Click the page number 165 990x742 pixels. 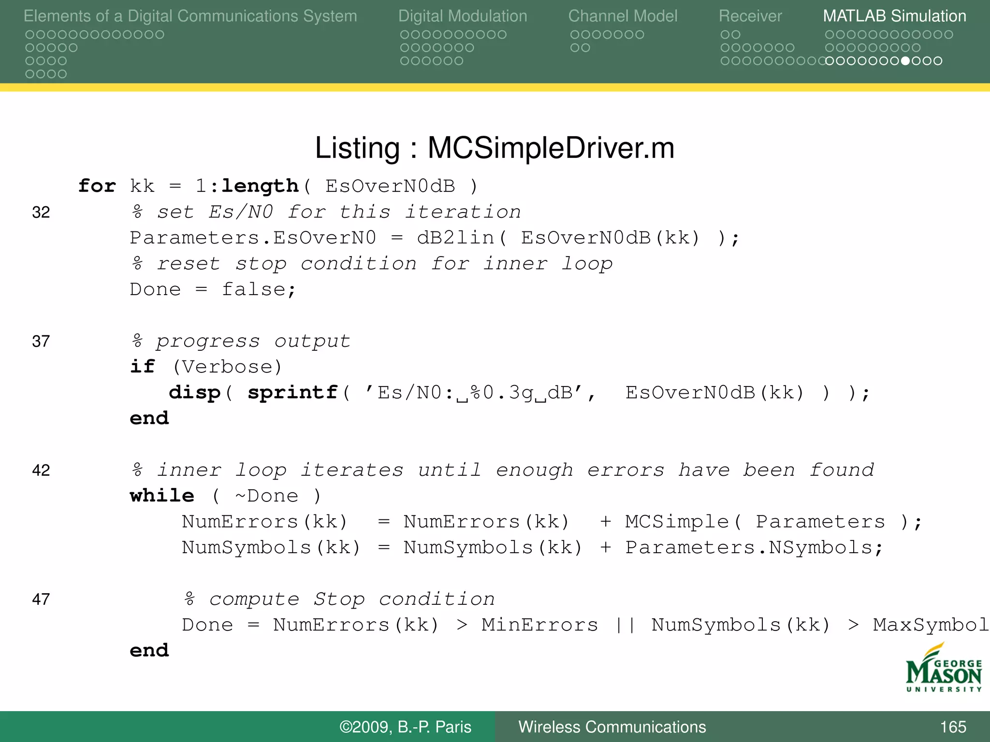tap(953, 727)
